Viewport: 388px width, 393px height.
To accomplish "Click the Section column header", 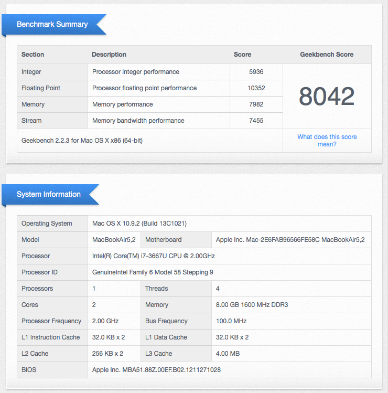I will [x=33, y=55].
